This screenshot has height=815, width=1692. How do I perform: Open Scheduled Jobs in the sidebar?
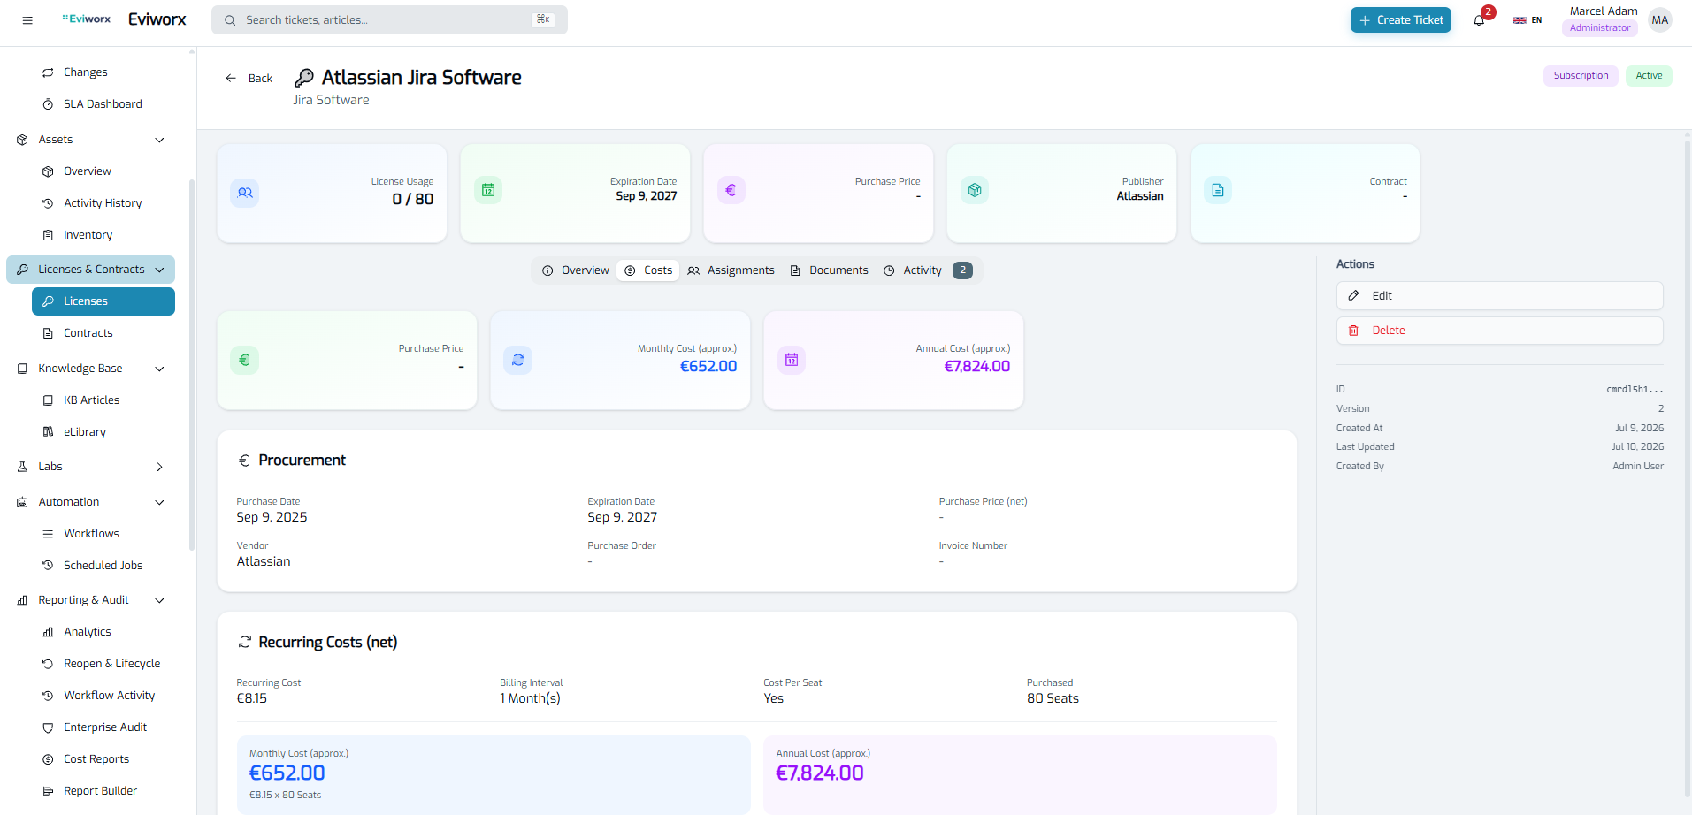(103, 566)
